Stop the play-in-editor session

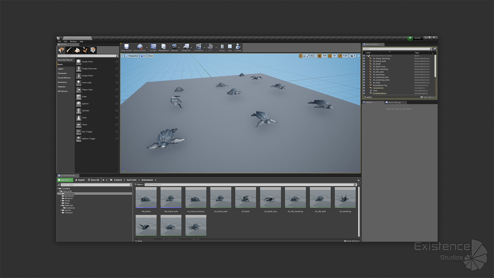(x=230, y=47)
